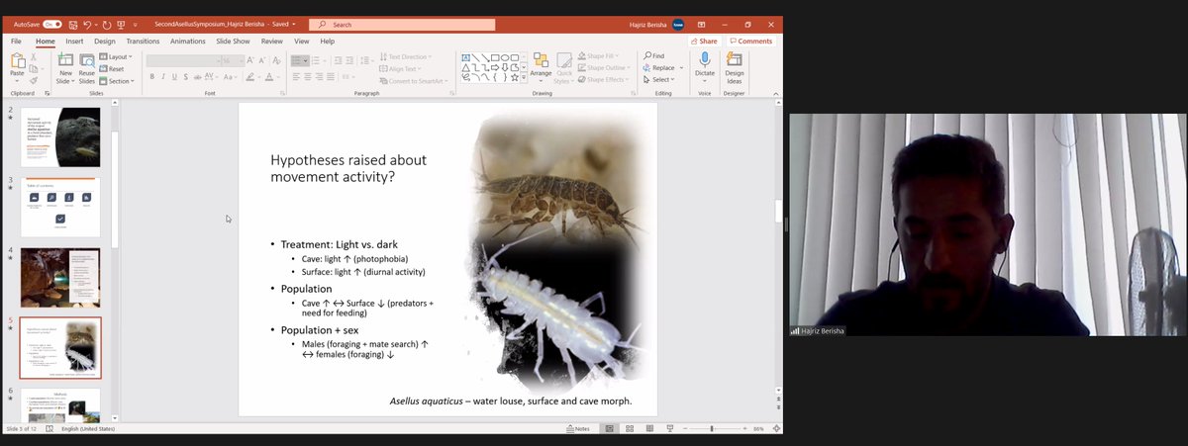This screenshot has height=446, width=1188.
Task: Toggle Strikethrough formatting
Action: coord(196,77)
